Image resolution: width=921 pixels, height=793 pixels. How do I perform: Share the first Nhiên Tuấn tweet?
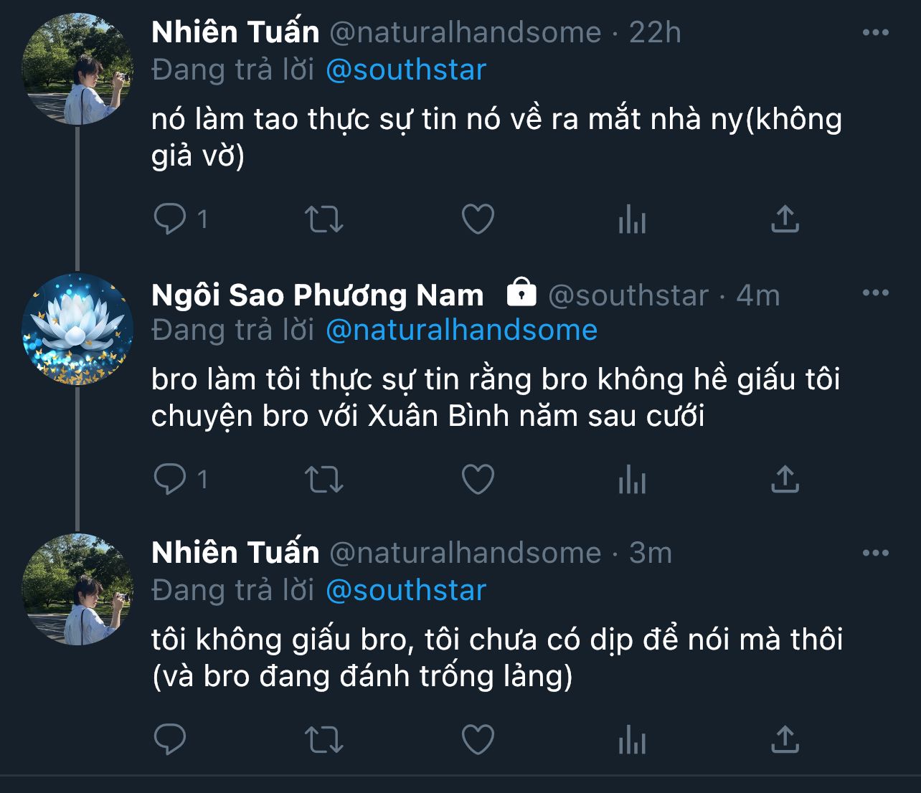[x=785, y=219]
